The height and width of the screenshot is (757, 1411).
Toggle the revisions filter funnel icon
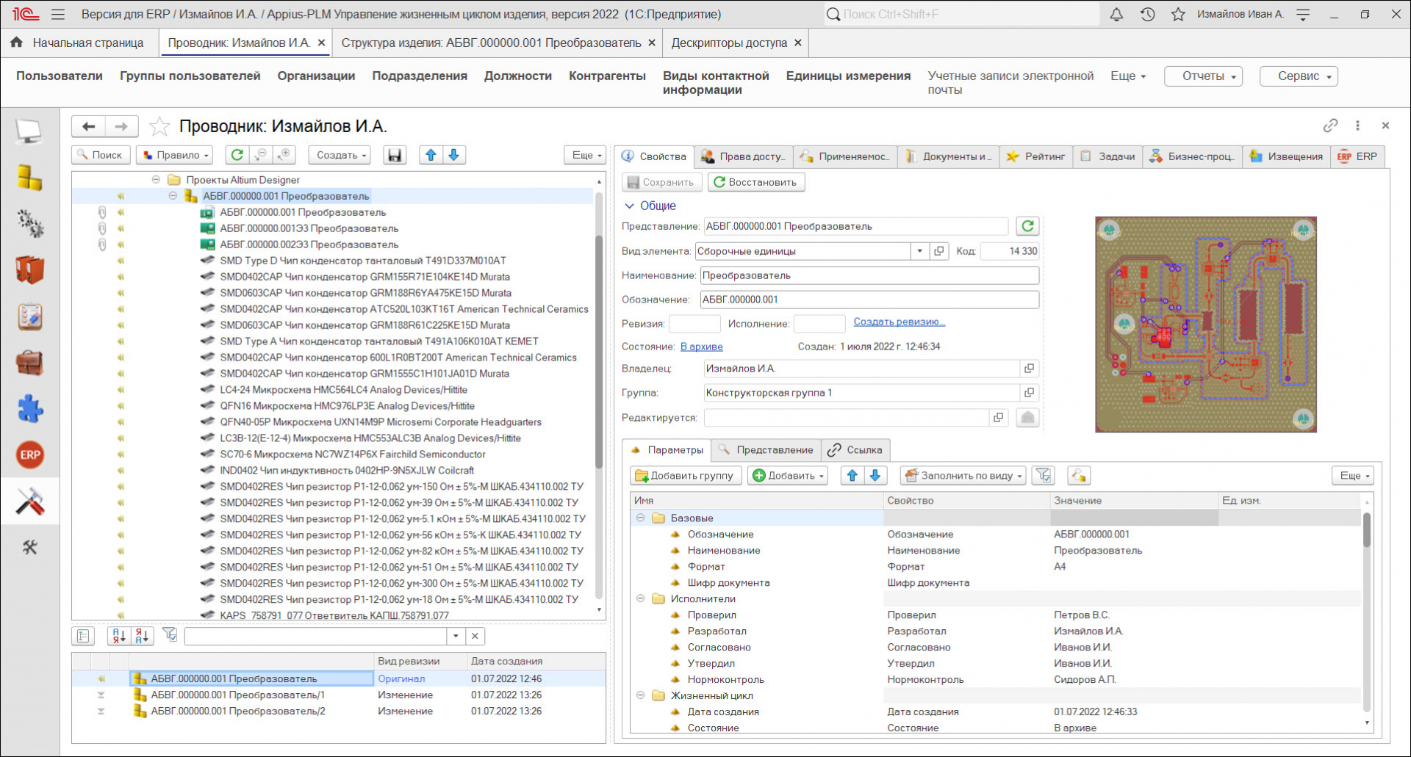170,635
